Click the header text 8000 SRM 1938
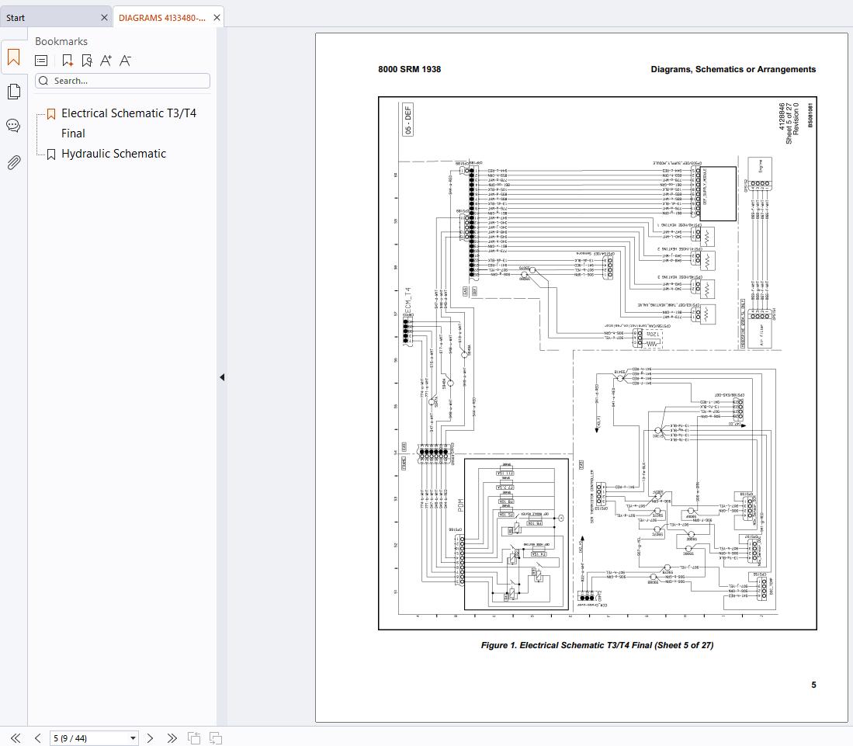Image resolution: width=853 pixels, height=746 pixels. point(409,69)
